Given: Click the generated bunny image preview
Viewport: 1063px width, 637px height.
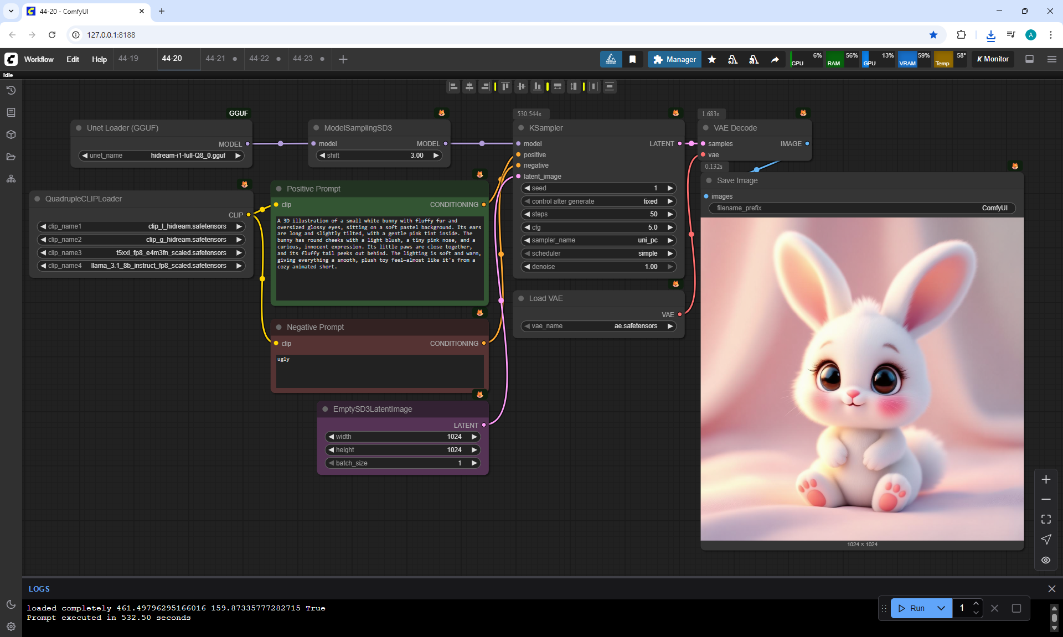Looking at the screenshot, I should tap(861, 379).
